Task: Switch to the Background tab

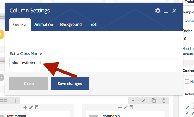Action: [x=71, y=24]
